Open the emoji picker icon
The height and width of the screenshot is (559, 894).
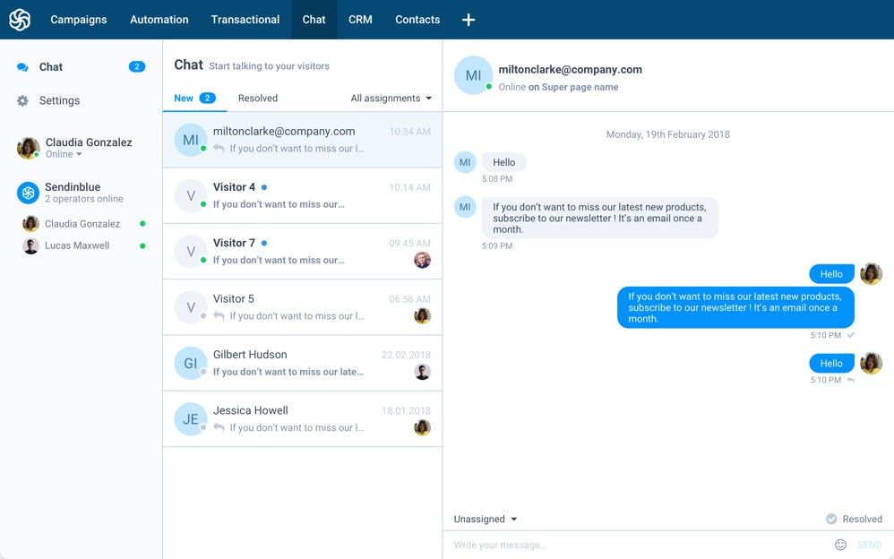[x=840, y=545]
